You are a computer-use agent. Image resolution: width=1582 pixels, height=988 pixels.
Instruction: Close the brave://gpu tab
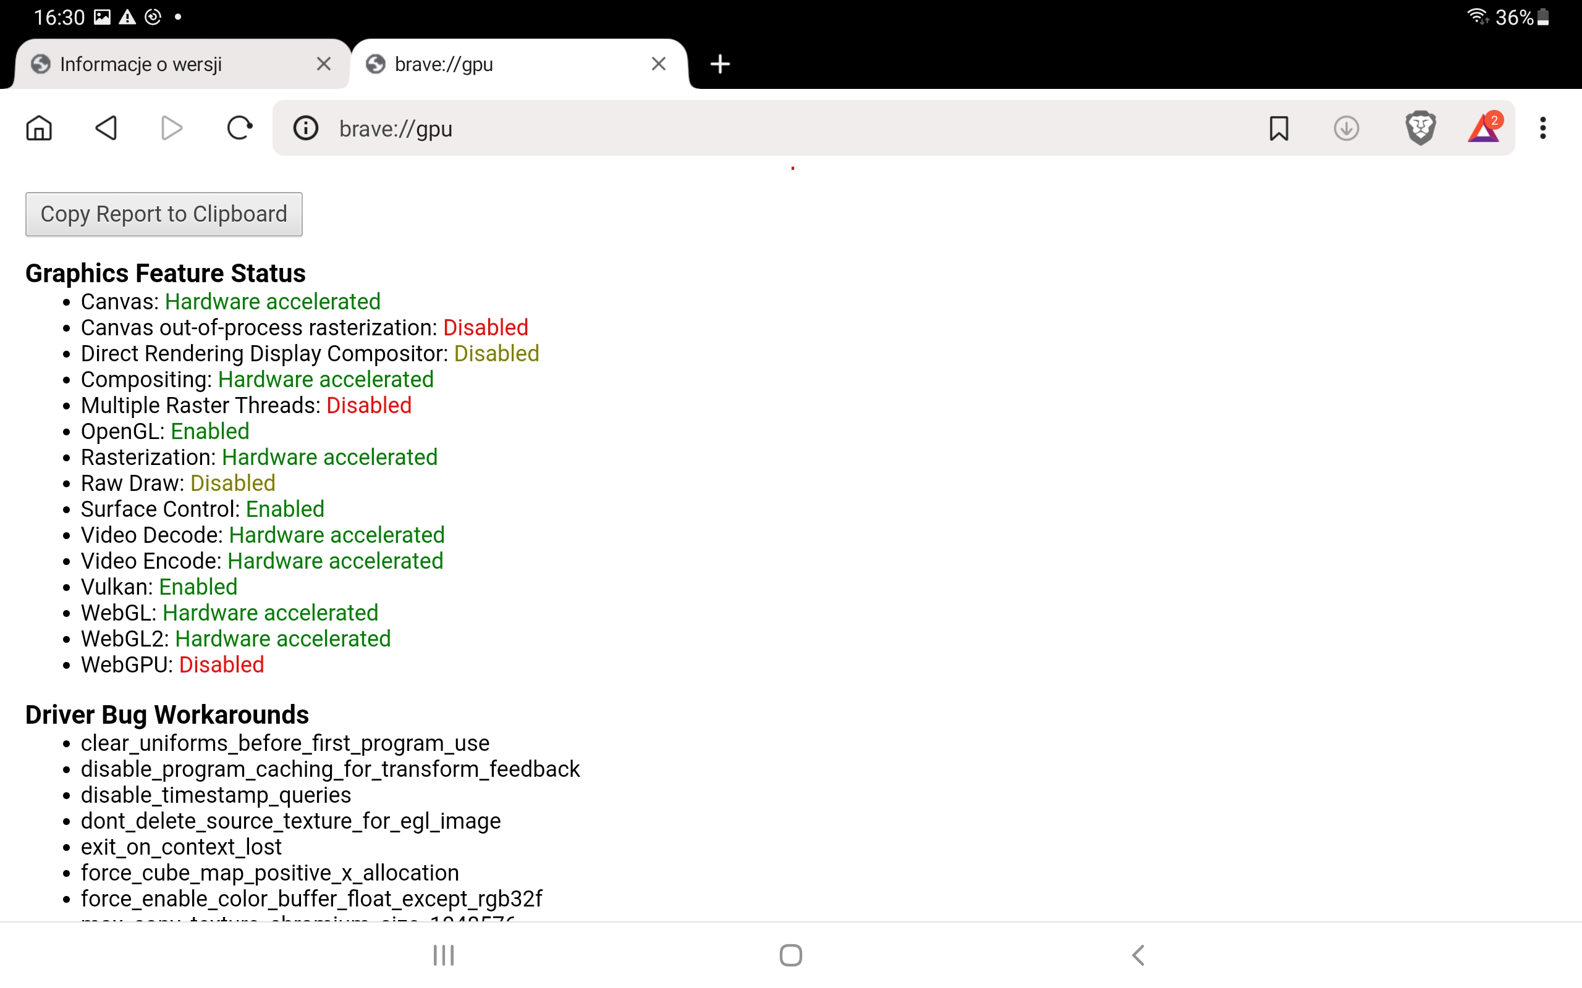click(658, 64)
